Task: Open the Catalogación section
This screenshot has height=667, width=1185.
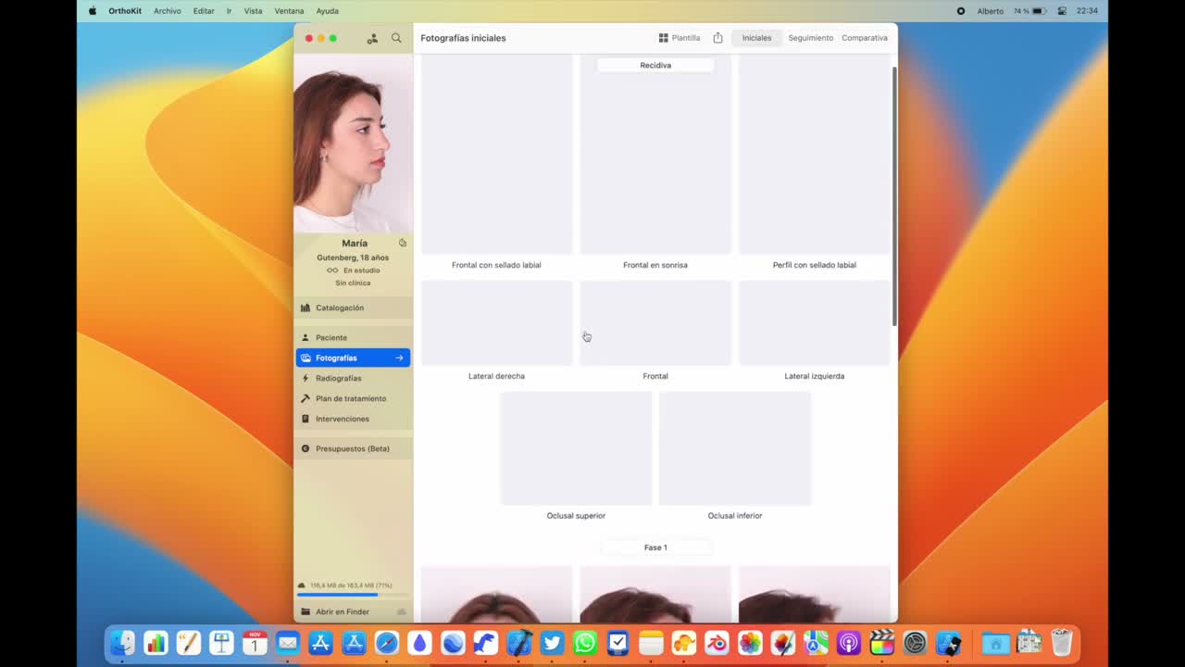Action: [x=353, y=308]
